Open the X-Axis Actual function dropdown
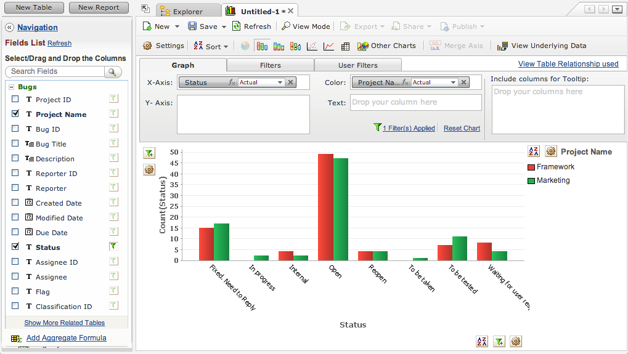The height and width of the screenshot is (354, 628). pos(280,82)
